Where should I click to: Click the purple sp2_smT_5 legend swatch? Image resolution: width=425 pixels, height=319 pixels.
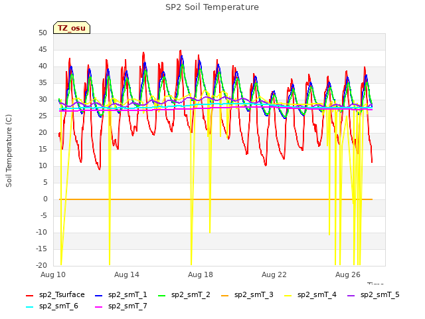coord(351,295)
